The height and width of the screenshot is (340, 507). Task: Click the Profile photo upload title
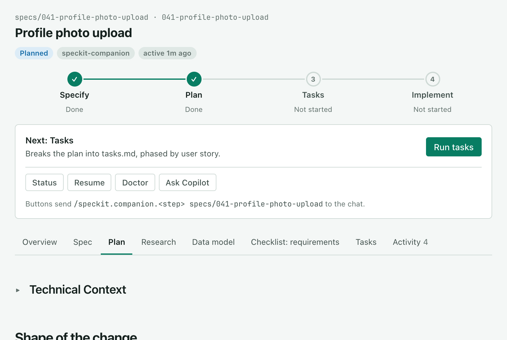(x=74, y=33)
